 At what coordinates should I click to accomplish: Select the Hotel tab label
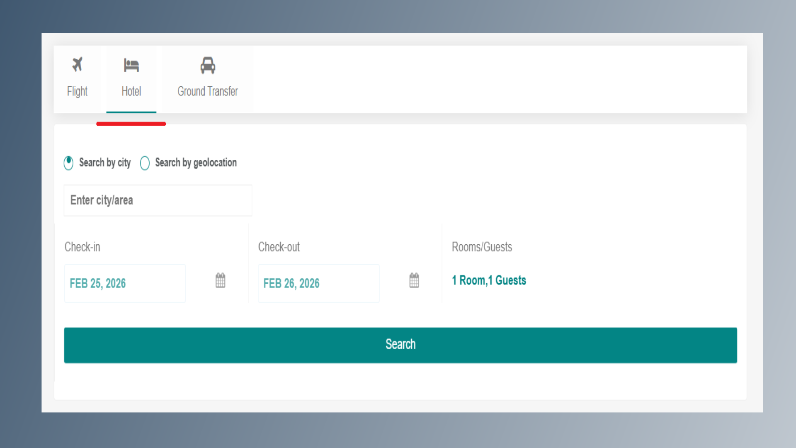point(131,91)
